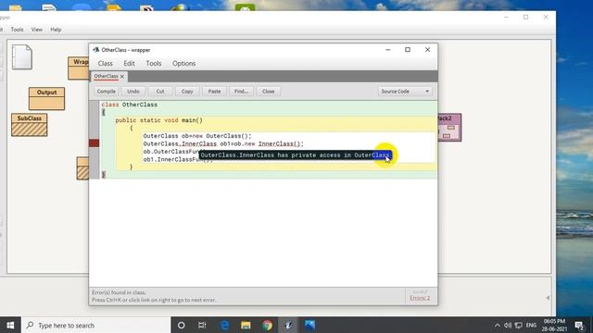Click the Errors: 2 link
Viewport: 593px width, 333px height.
click(x=420, y=298)
